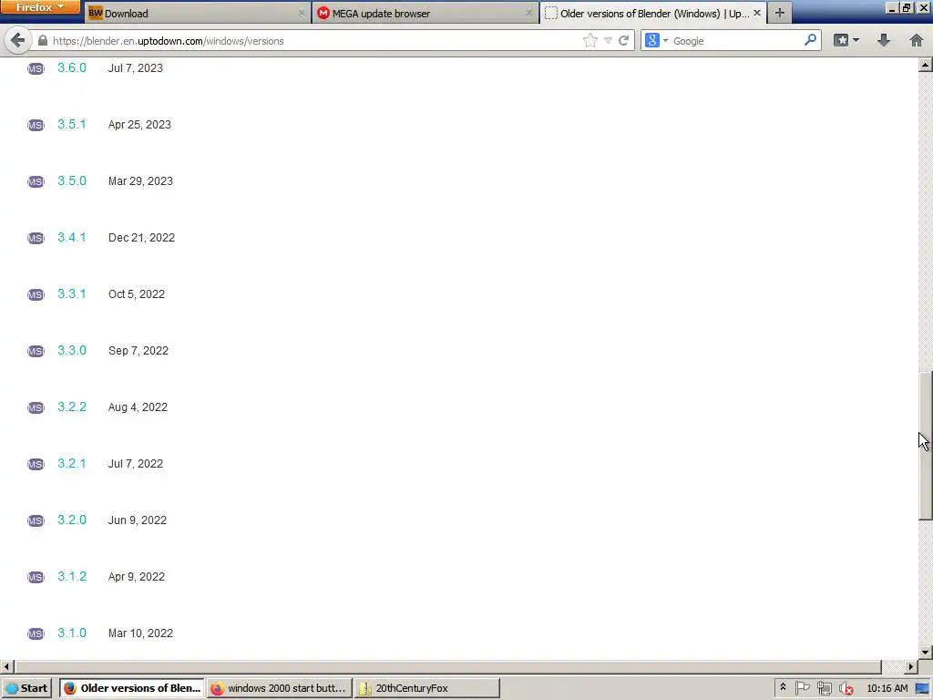Open Blender version 3.6.0 link
The image size is (933, 700).
coord(72,67)
